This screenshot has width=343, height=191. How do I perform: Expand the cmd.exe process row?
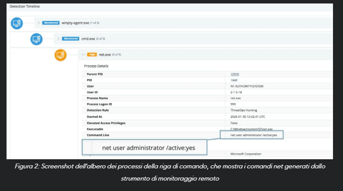pyautogui.click(x=58, y=39)
